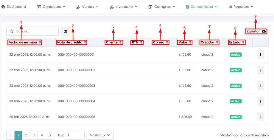Click the Reportes bar chart icon
Image resolution: width=274 pixels, height=140 pixels.
tap(230, 7)
